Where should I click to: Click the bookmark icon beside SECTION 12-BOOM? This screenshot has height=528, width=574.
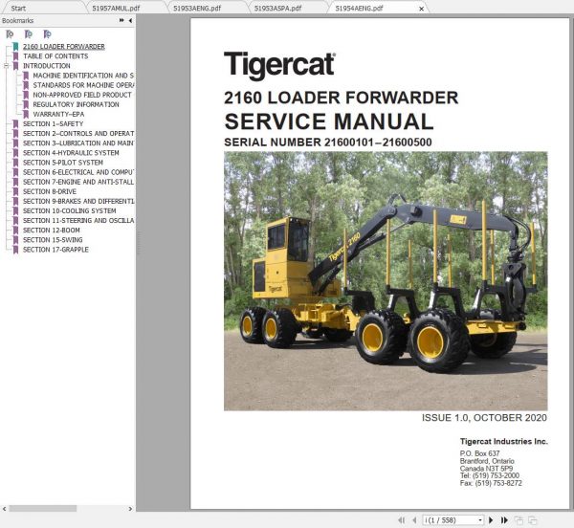click(15, 231)
